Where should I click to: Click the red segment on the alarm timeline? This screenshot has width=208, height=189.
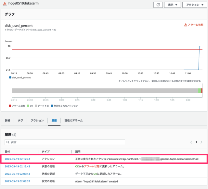pyautogui.click(x=202, y=91)
